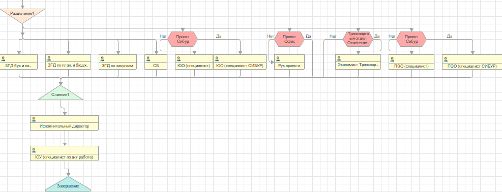Click person icon in ЗГД по план. и бюдж. node
This screenshot has height=192, width=502.
point(49,58)
